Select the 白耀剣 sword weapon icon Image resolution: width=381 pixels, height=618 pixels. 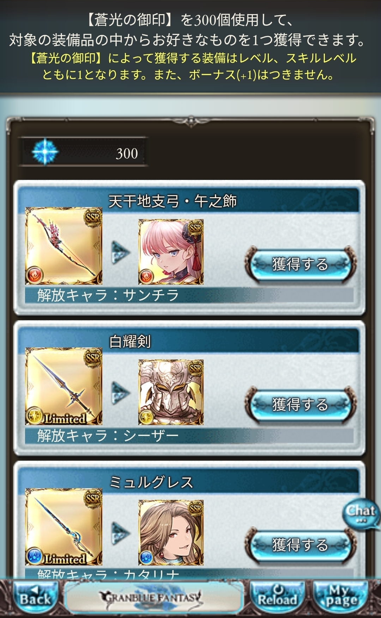point(64,386)
